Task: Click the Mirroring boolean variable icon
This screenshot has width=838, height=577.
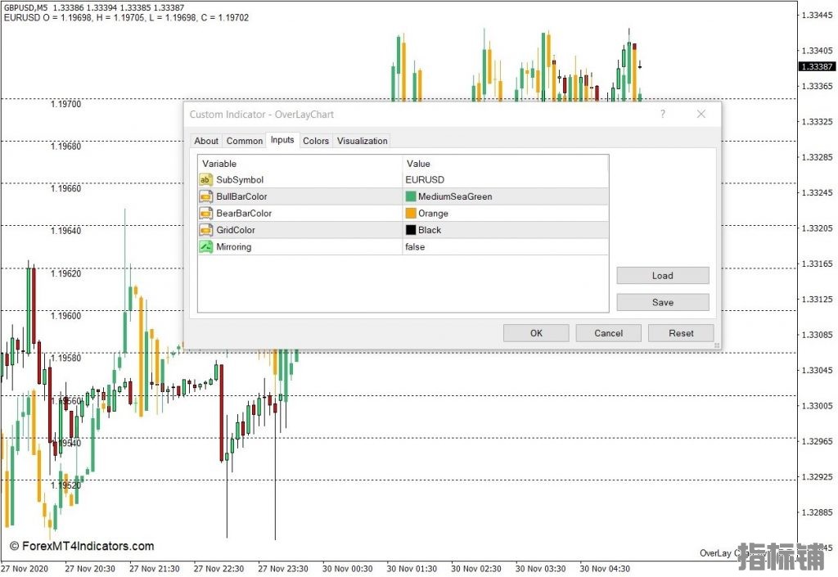Action: [x=206, y=246]
